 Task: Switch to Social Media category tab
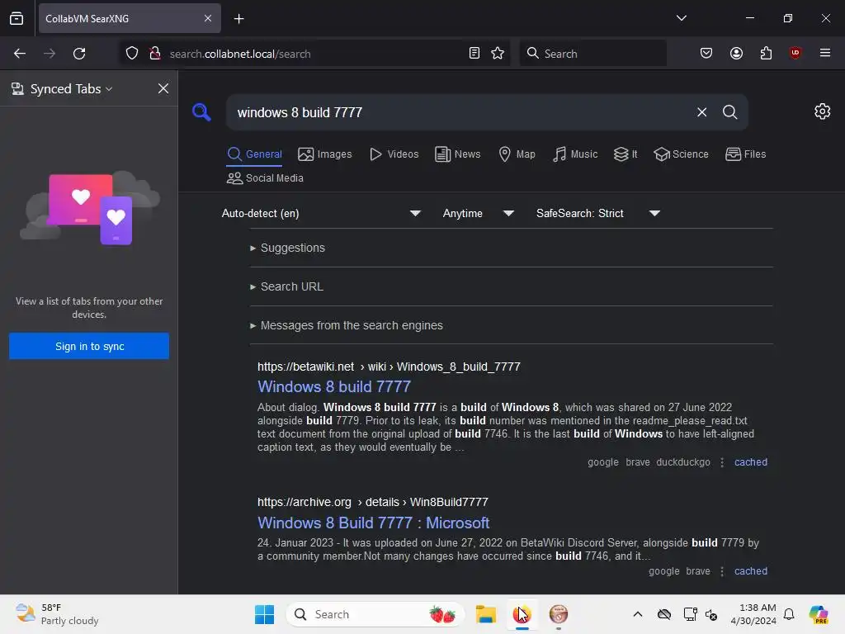[265, 178]
